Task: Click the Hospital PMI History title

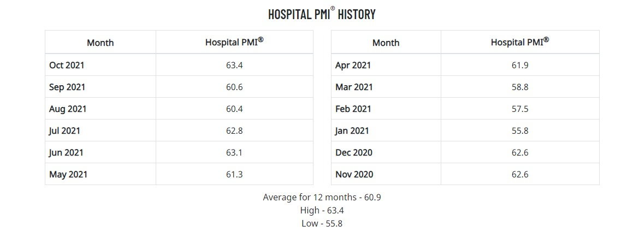Action: [x=322, y=14]
